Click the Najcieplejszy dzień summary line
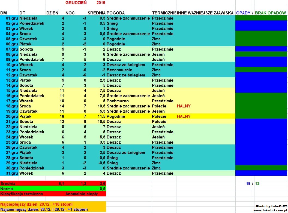Screen dimensions: 288x213 point(37,204)
